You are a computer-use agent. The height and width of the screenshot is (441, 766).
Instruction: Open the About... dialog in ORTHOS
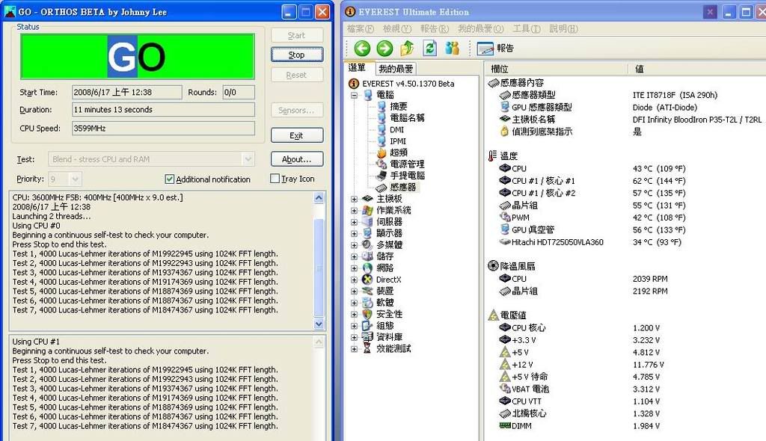297,158
